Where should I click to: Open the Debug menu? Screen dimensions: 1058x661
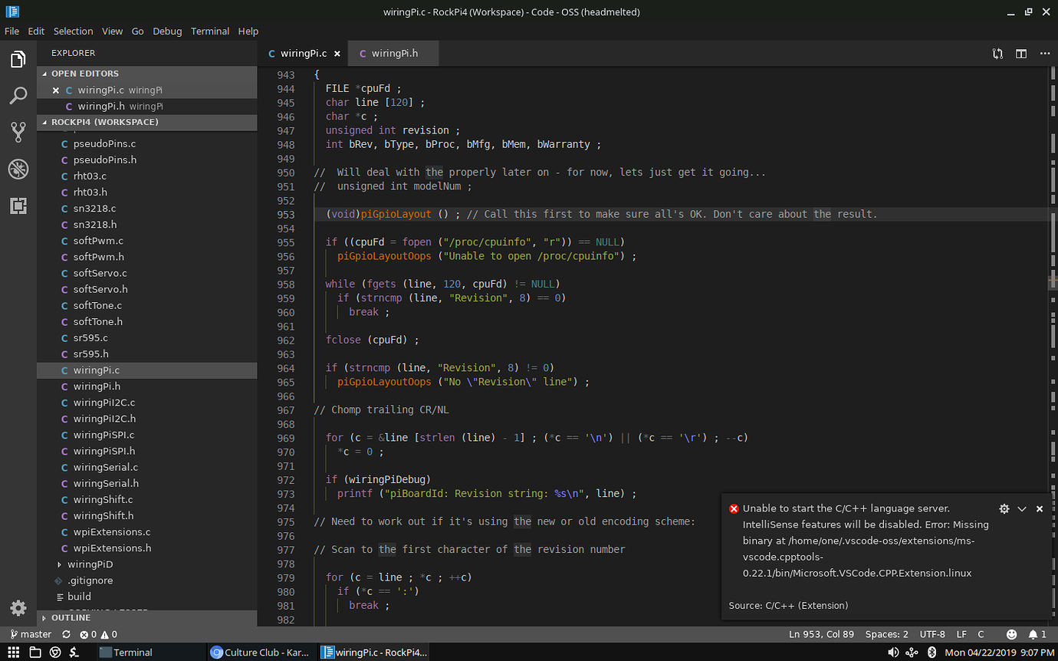pos(167,31)
